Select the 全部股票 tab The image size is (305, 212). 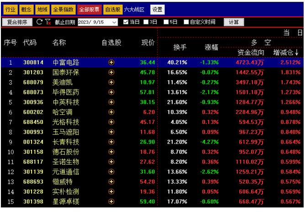click(89, 9)
